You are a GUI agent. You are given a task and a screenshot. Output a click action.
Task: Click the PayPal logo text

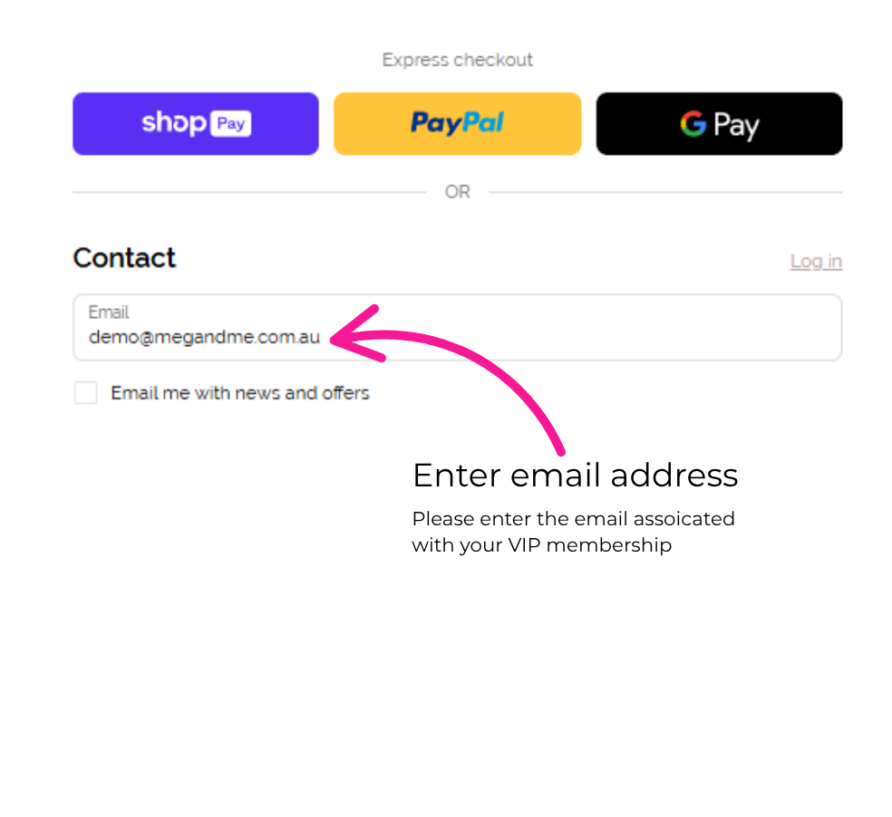point(458,123)
